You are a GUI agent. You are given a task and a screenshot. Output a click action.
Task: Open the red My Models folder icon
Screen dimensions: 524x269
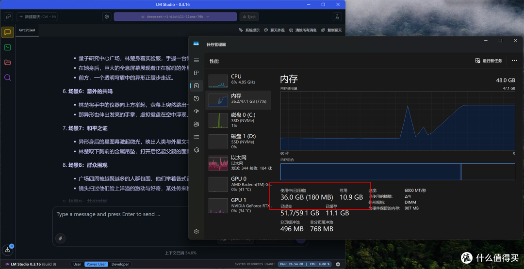click(7, 63)
